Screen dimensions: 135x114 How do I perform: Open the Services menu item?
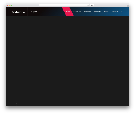pos(87,12)
